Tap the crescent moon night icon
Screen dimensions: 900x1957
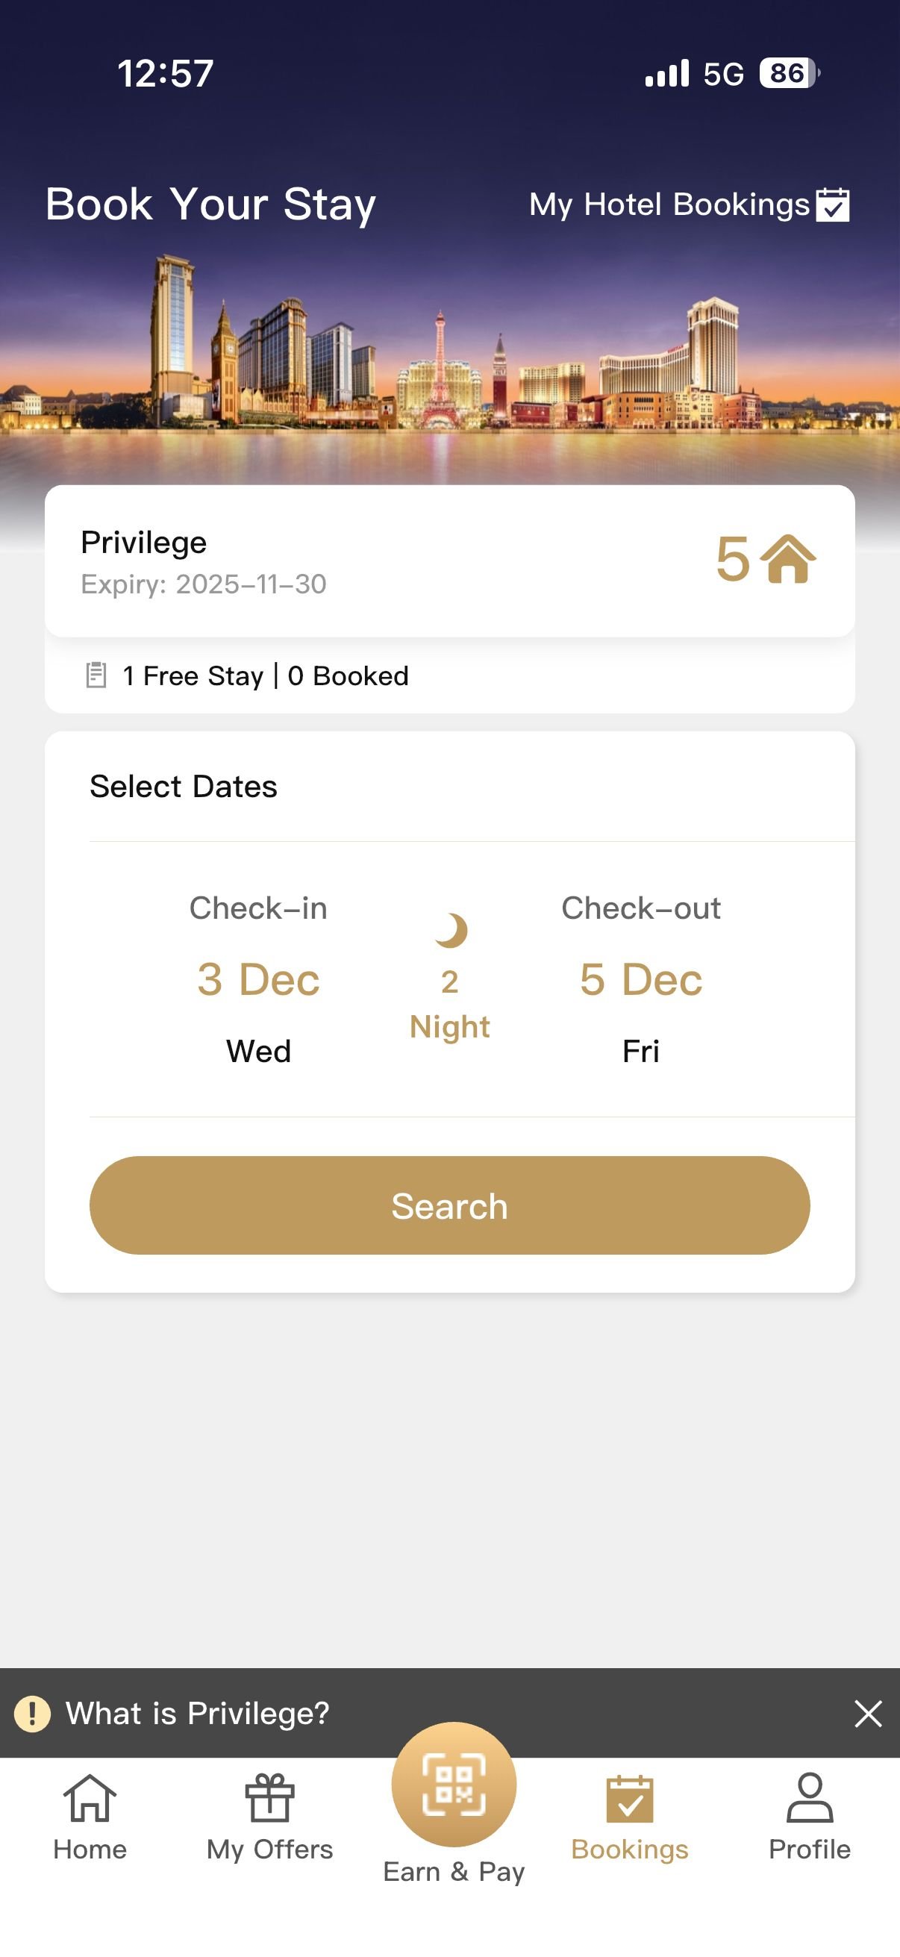tap(451, 930)
